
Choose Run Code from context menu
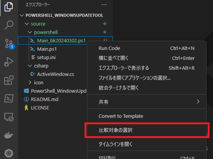click(x=146, y=48)
